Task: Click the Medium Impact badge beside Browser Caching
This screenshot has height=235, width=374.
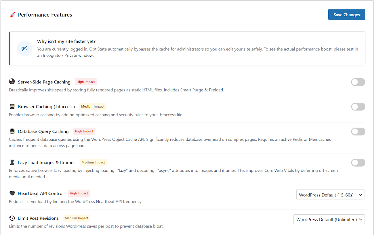Action: tap(93, 106)
